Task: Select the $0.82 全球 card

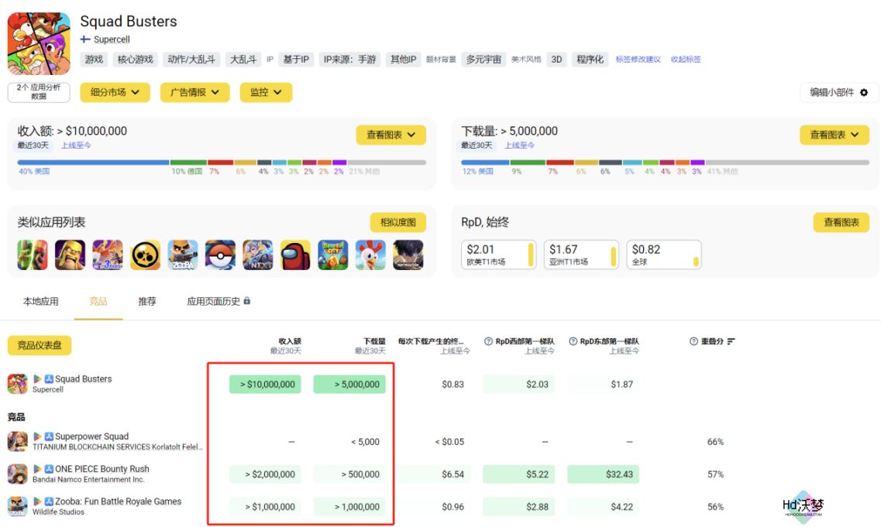Action: coord(664,255)
